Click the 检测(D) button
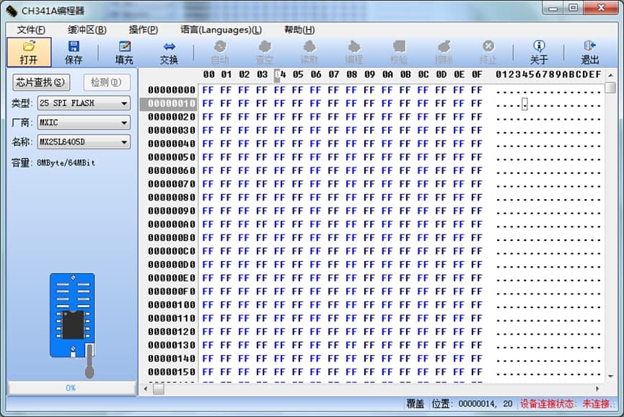Image resolution: width=624 pixels, height=417 pixels. coord(106,82)
